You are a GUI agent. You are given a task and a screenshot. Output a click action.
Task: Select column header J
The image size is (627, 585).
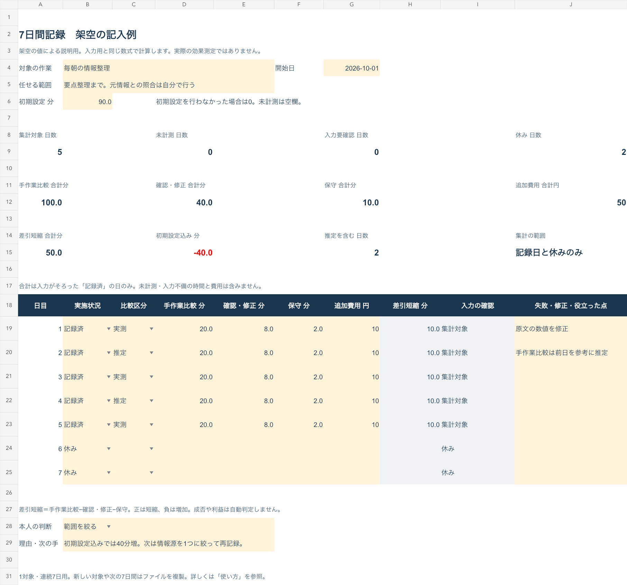(571, 4)
